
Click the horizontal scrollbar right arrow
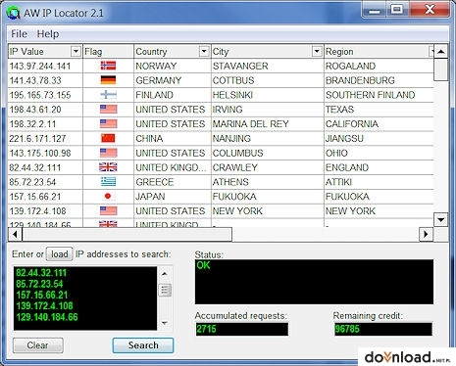click(x=426, y=234)
